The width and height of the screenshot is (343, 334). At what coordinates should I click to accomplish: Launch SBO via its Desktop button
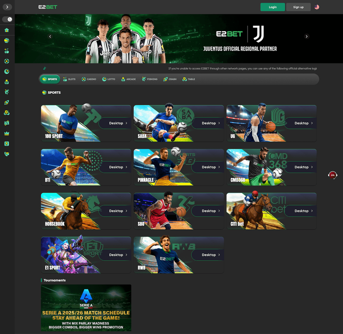click(208, 211)
